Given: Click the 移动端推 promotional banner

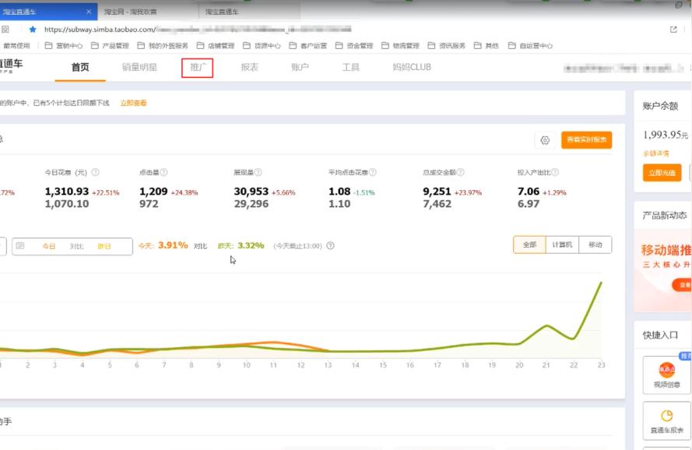Looking at the screenshot, I should [x=663, y=271].
